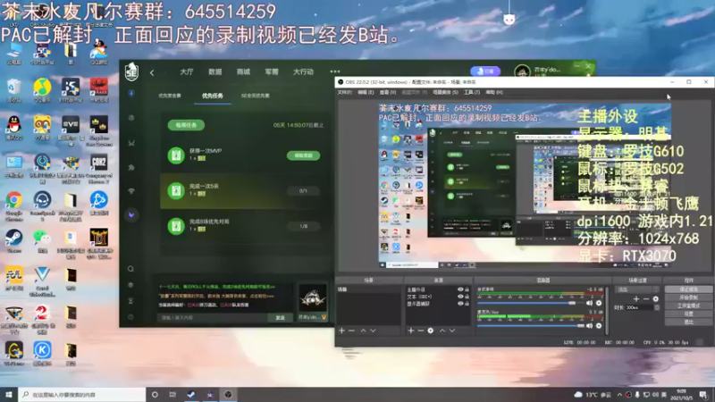
Task: Mute the desktop audio speaker
Action: (589, 303)
